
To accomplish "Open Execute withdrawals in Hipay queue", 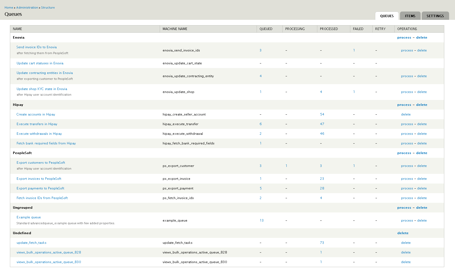I will 39,134.
